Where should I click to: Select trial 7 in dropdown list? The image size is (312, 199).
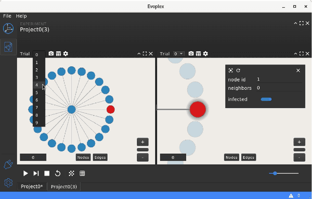[x=39, y=108]
